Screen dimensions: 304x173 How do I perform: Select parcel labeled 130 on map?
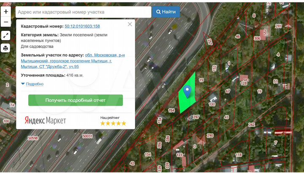pos(212,104)
